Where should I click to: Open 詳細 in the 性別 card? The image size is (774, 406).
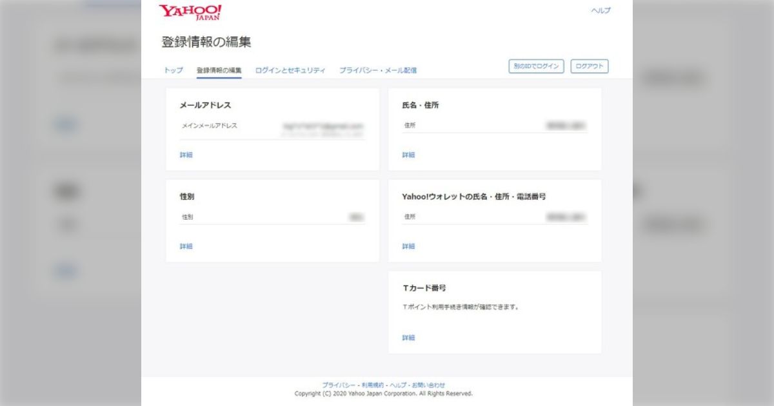186,246
